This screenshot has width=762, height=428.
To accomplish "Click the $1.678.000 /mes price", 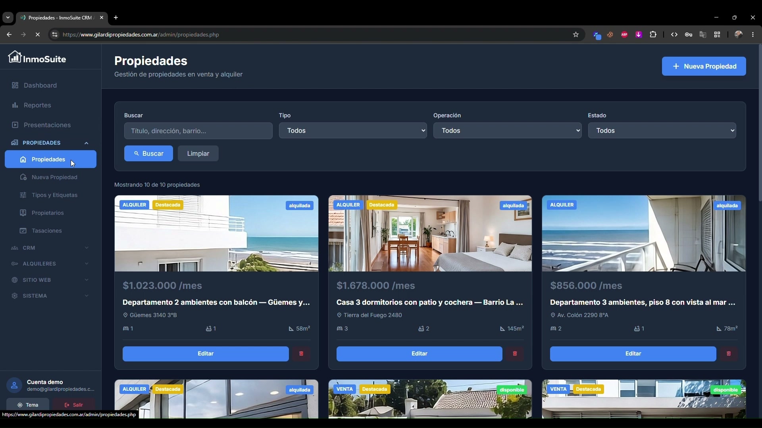I will (x=376, y=286).
